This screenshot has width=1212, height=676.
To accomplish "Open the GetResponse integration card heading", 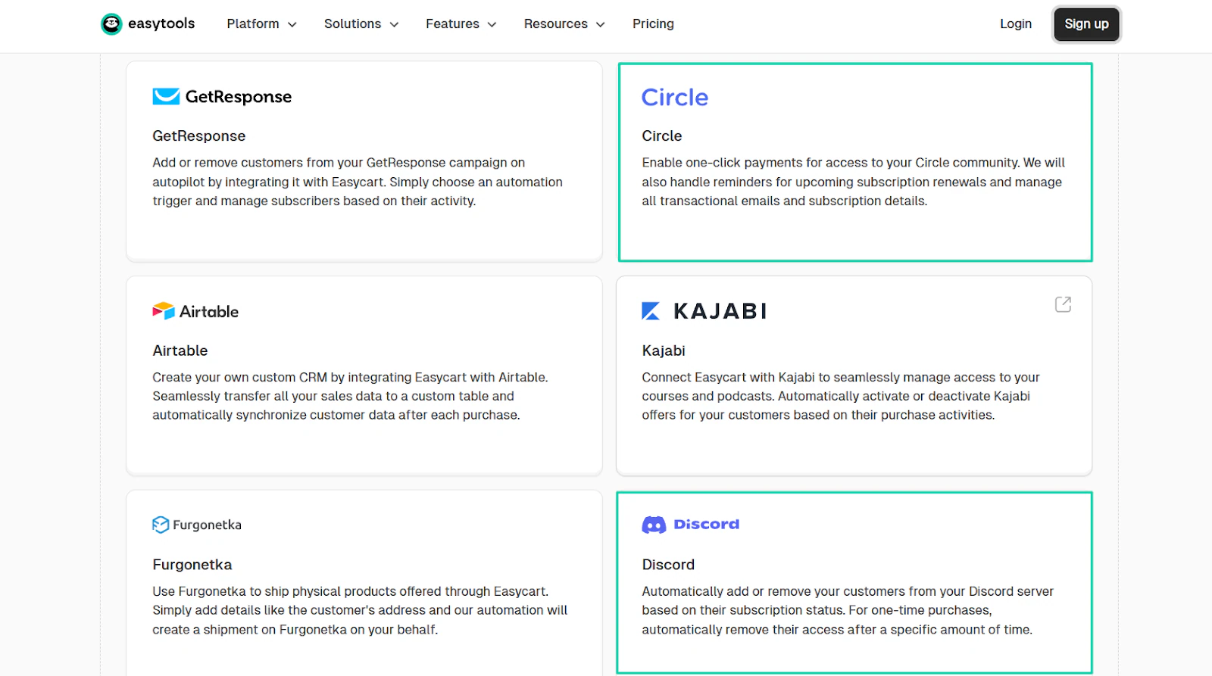I will (198, 136).
